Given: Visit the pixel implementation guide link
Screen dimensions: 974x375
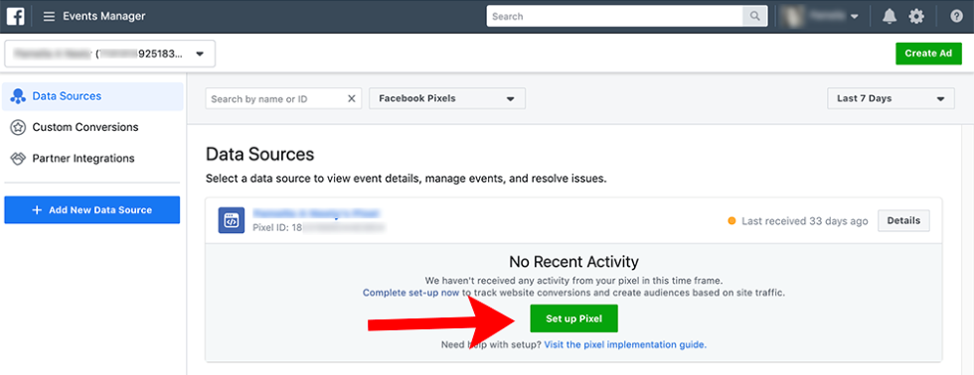Looking at the screenshot, I should coord(625,344).
